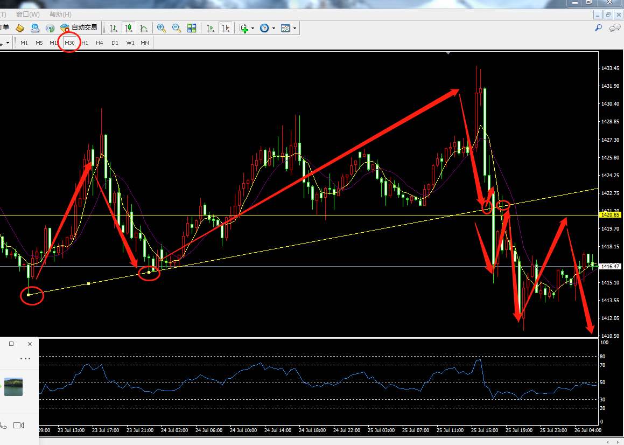
Task: Click the 1410.50 price scale value
Action: (610, 336)
